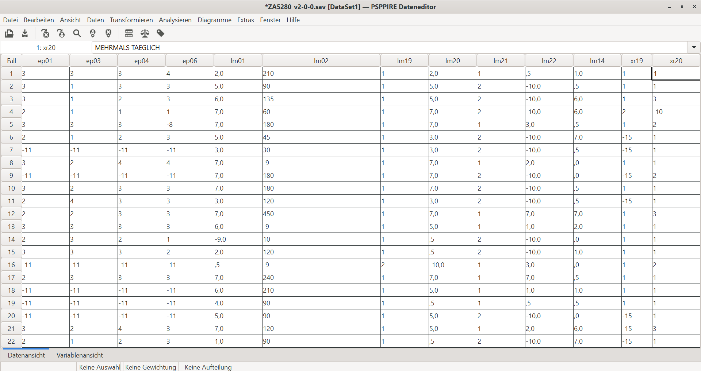Image resolution: width=701 pixels, height=371 pixels.
Task: Click the Insert case icon
Action: pos(93,34)
